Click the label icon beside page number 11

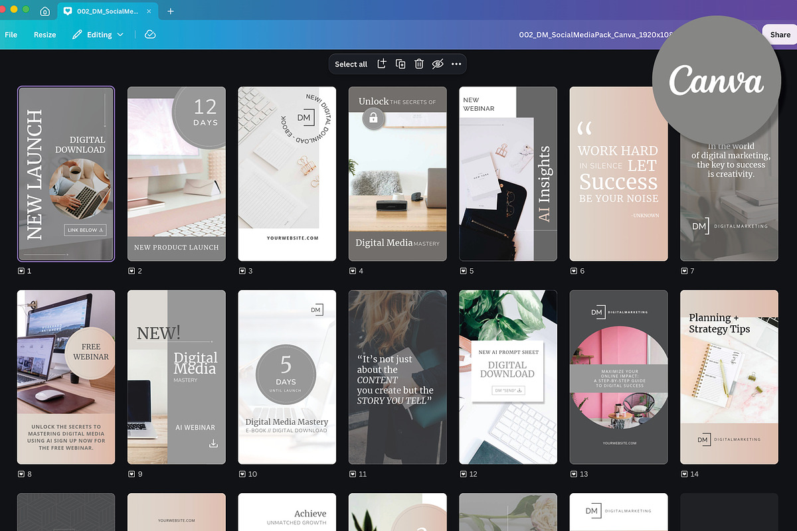click(x=353, y=474)
